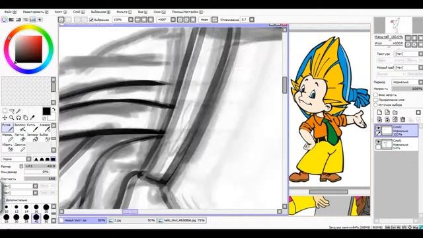The height and width of the screenshot is (238, 423).
Task: Open the brush mode Норма dropdown
Action: pyautogui.click(x=17, y=159)
